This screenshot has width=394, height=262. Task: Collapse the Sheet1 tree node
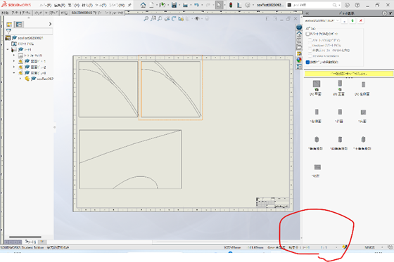(8, 50)
